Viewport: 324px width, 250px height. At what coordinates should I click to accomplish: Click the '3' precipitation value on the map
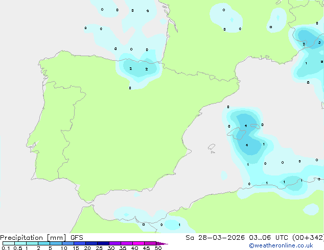coord(319,42)
